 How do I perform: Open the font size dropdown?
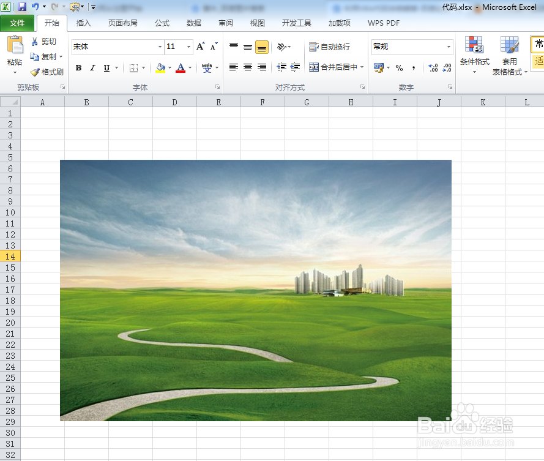[188, 47]
